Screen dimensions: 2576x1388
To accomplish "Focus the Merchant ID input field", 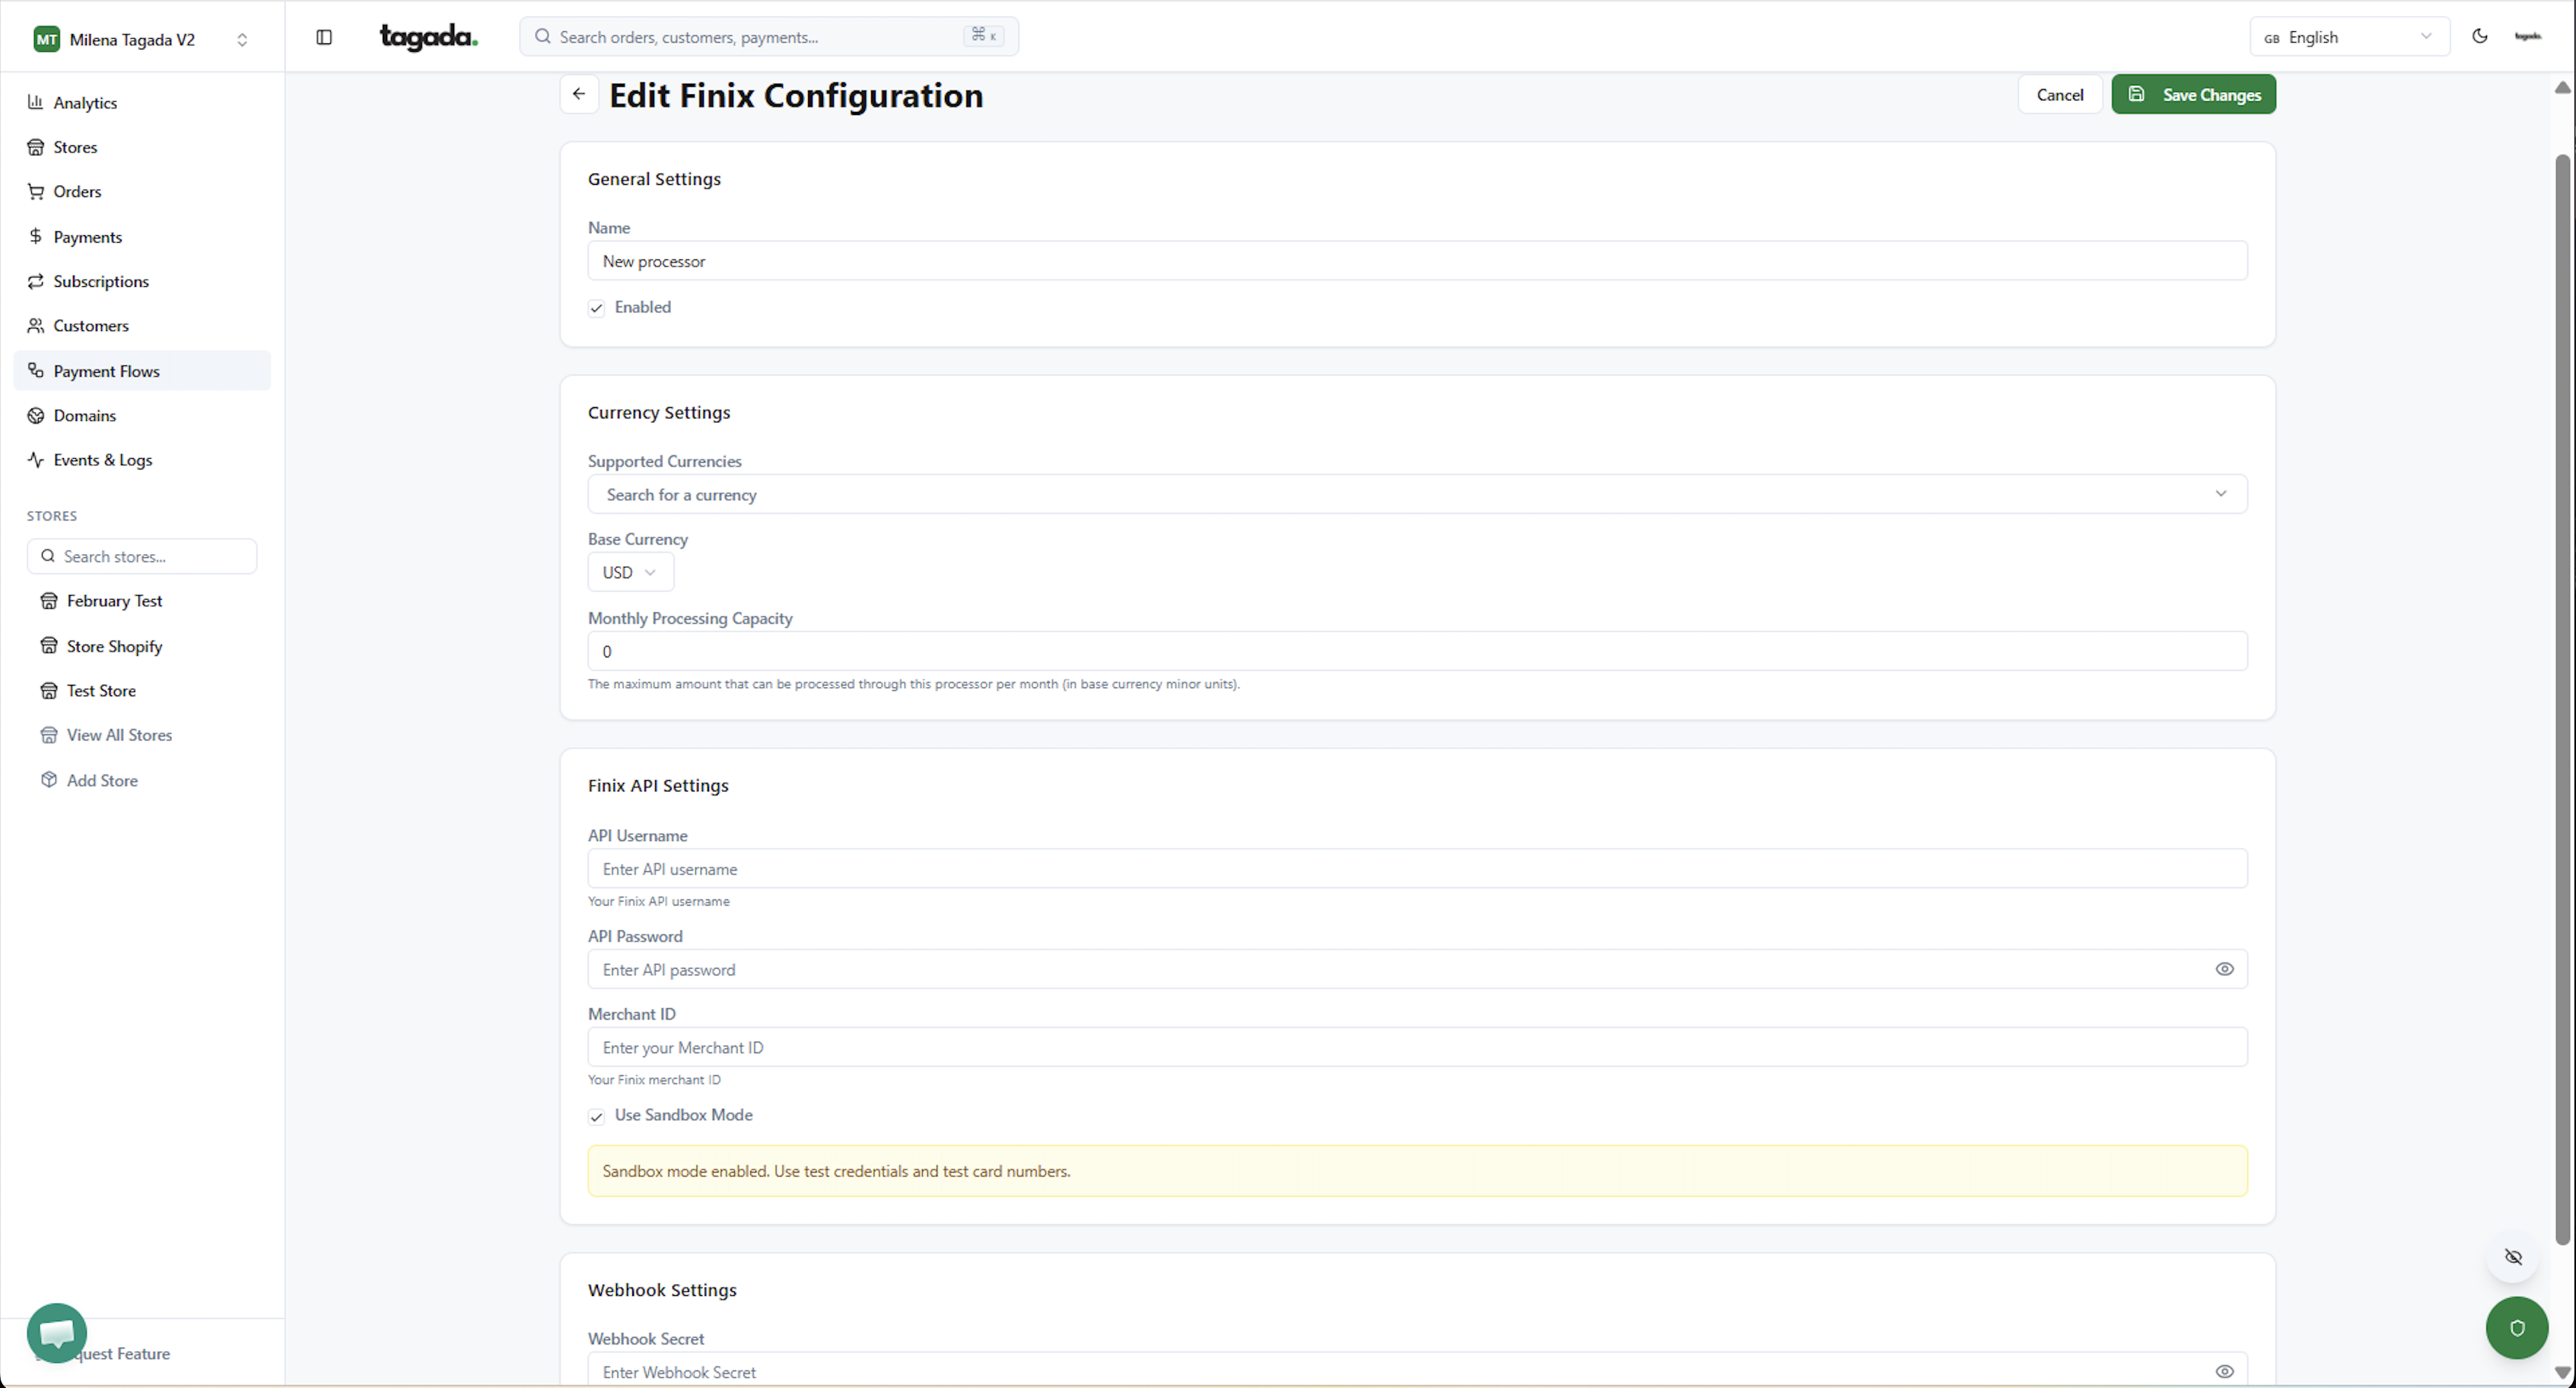I will (1417, 1047).
